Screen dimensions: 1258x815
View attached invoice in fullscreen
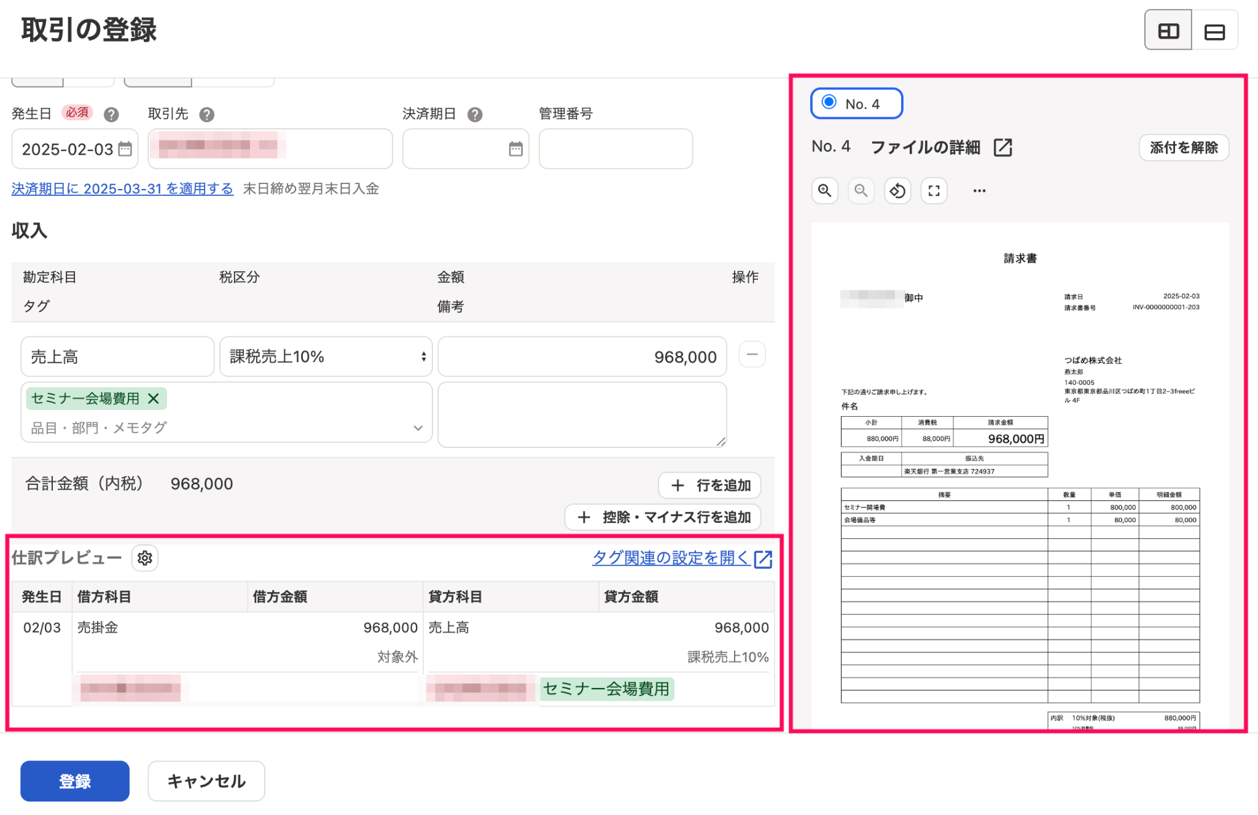[x=934, y=191]
